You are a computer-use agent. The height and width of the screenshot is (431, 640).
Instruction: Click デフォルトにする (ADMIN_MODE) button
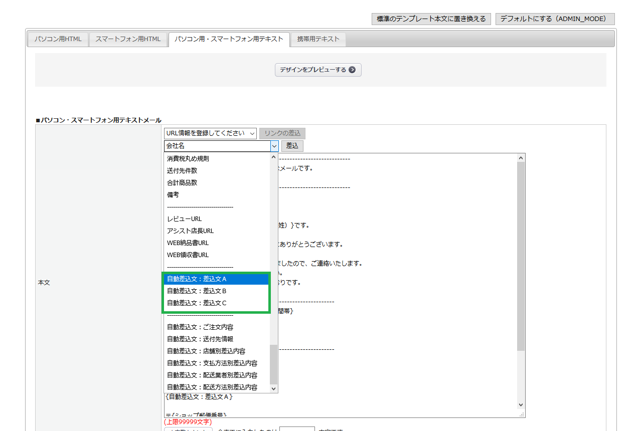pyautogui.click(x=555, y=19)
